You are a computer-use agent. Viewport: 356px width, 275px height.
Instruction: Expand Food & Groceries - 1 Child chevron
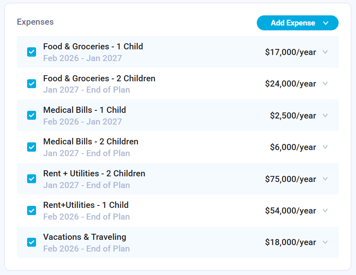click(x=325, y=52)
